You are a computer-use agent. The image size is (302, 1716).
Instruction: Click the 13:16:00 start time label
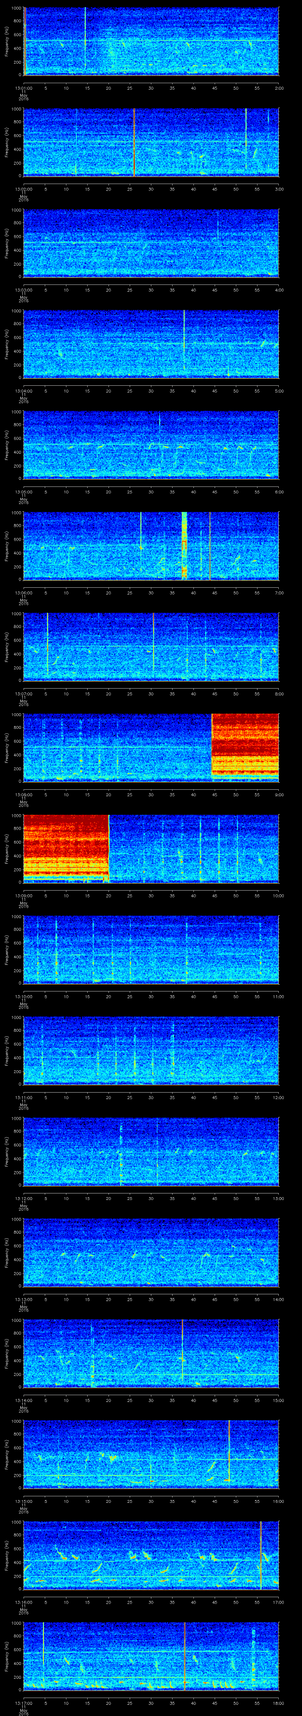tap(23, 1602)
